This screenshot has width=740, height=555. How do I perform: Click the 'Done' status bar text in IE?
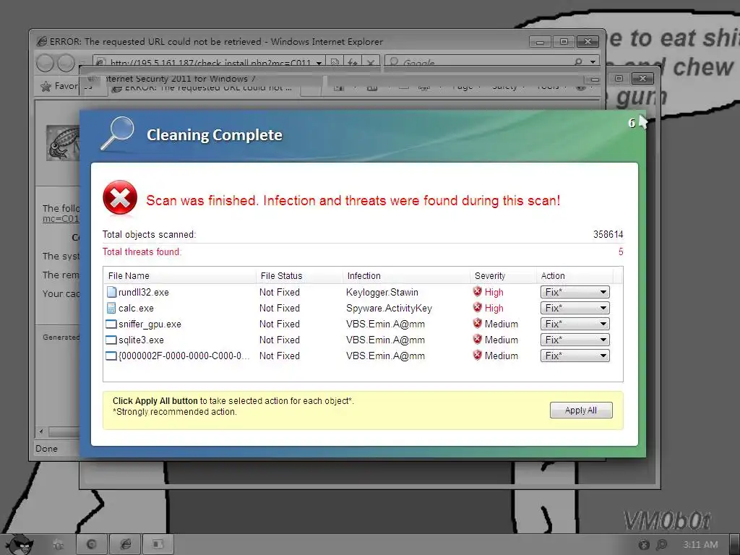click(46, 448)
